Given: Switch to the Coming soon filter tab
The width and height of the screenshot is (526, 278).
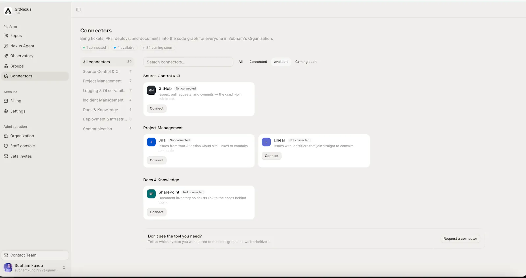Looking at the screenshot, I should (x=306, y=62).
